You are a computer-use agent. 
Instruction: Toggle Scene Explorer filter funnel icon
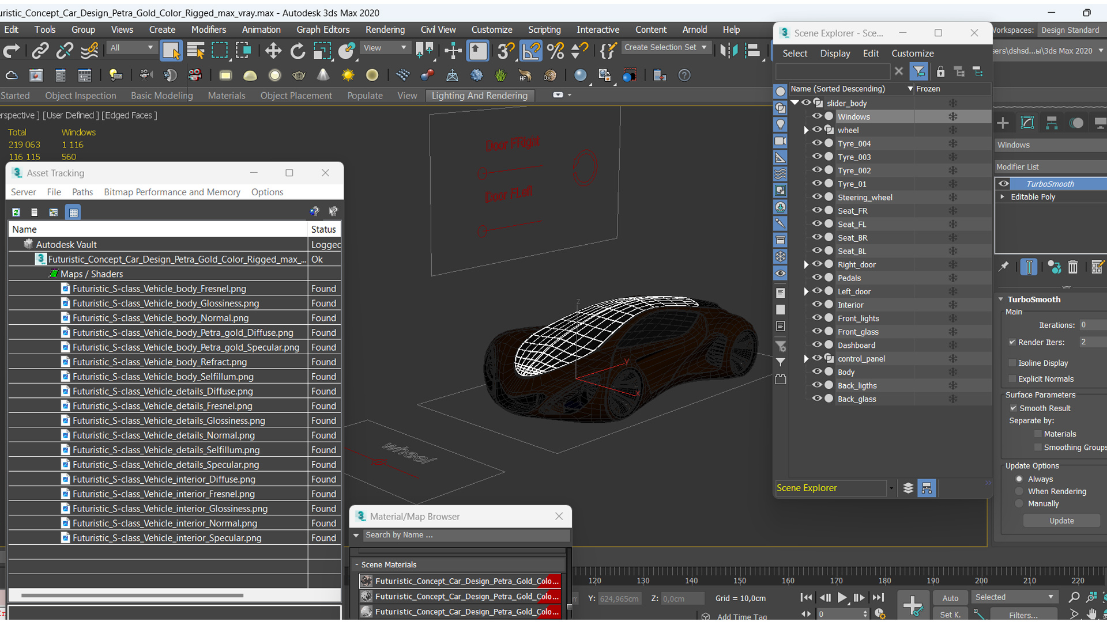919,71
